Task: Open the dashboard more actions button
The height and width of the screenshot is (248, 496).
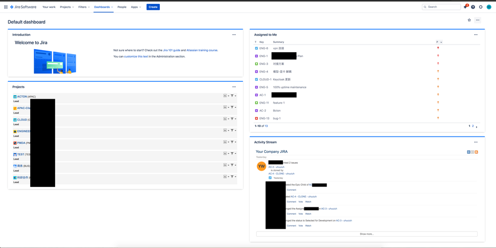Action: pyautogui.click(x=478, y=20)
